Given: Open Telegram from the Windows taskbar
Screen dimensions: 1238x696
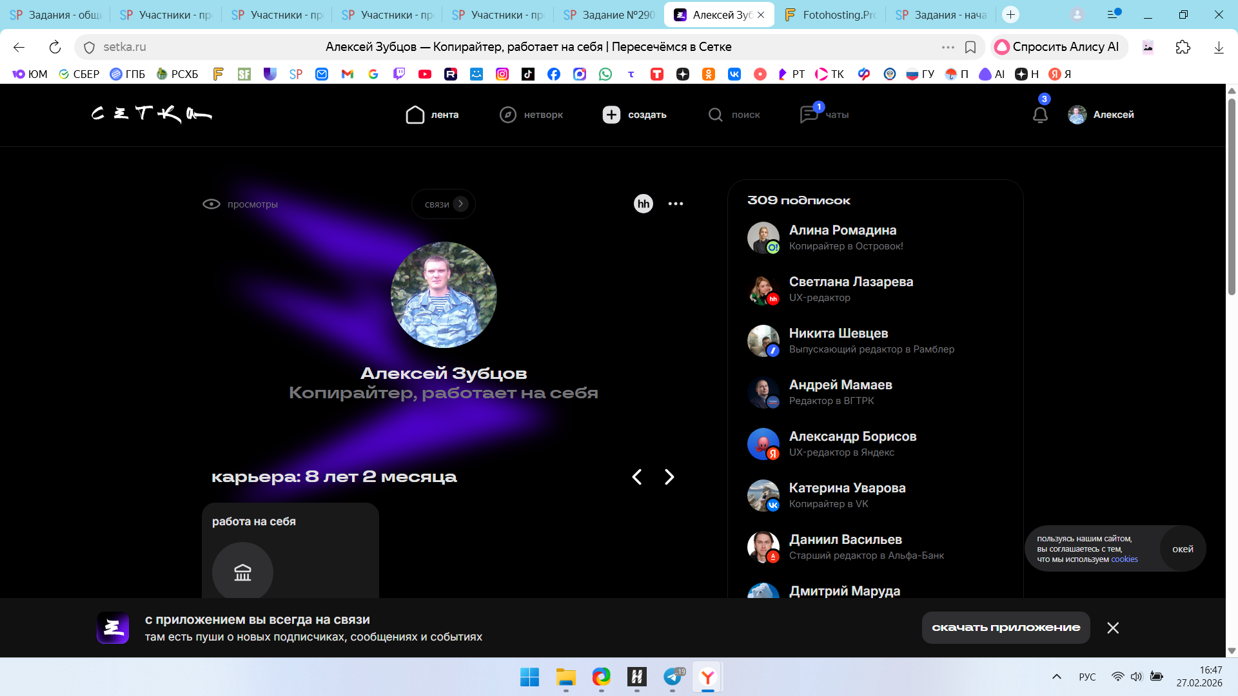Looking at the screenshot, I should pos(672,677).
